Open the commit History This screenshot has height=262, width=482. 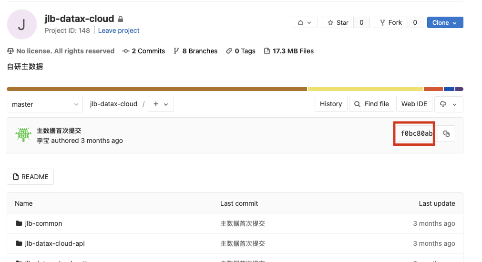click(x=330, y=104)
